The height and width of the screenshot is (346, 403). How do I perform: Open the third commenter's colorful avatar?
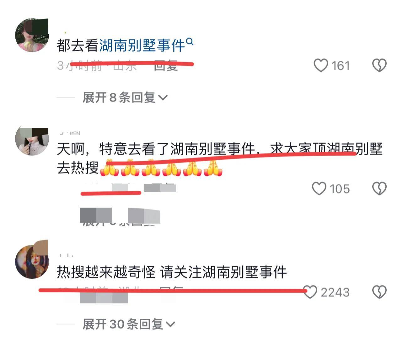(32, 261)
